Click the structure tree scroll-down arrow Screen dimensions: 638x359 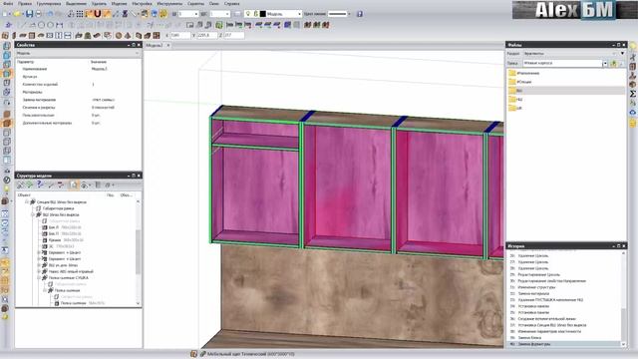point(138,303)
